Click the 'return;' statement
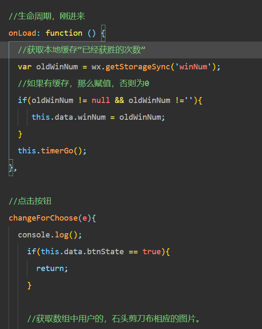This screenshot has width=262, height=329. click(52, 268)
